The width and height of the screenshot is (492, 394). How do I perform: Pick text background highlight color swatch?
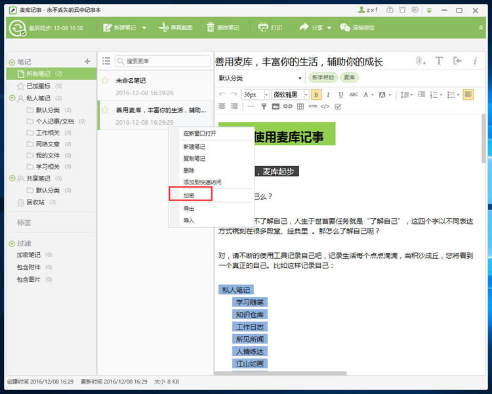pyautogui.click(x=382, y=95)
